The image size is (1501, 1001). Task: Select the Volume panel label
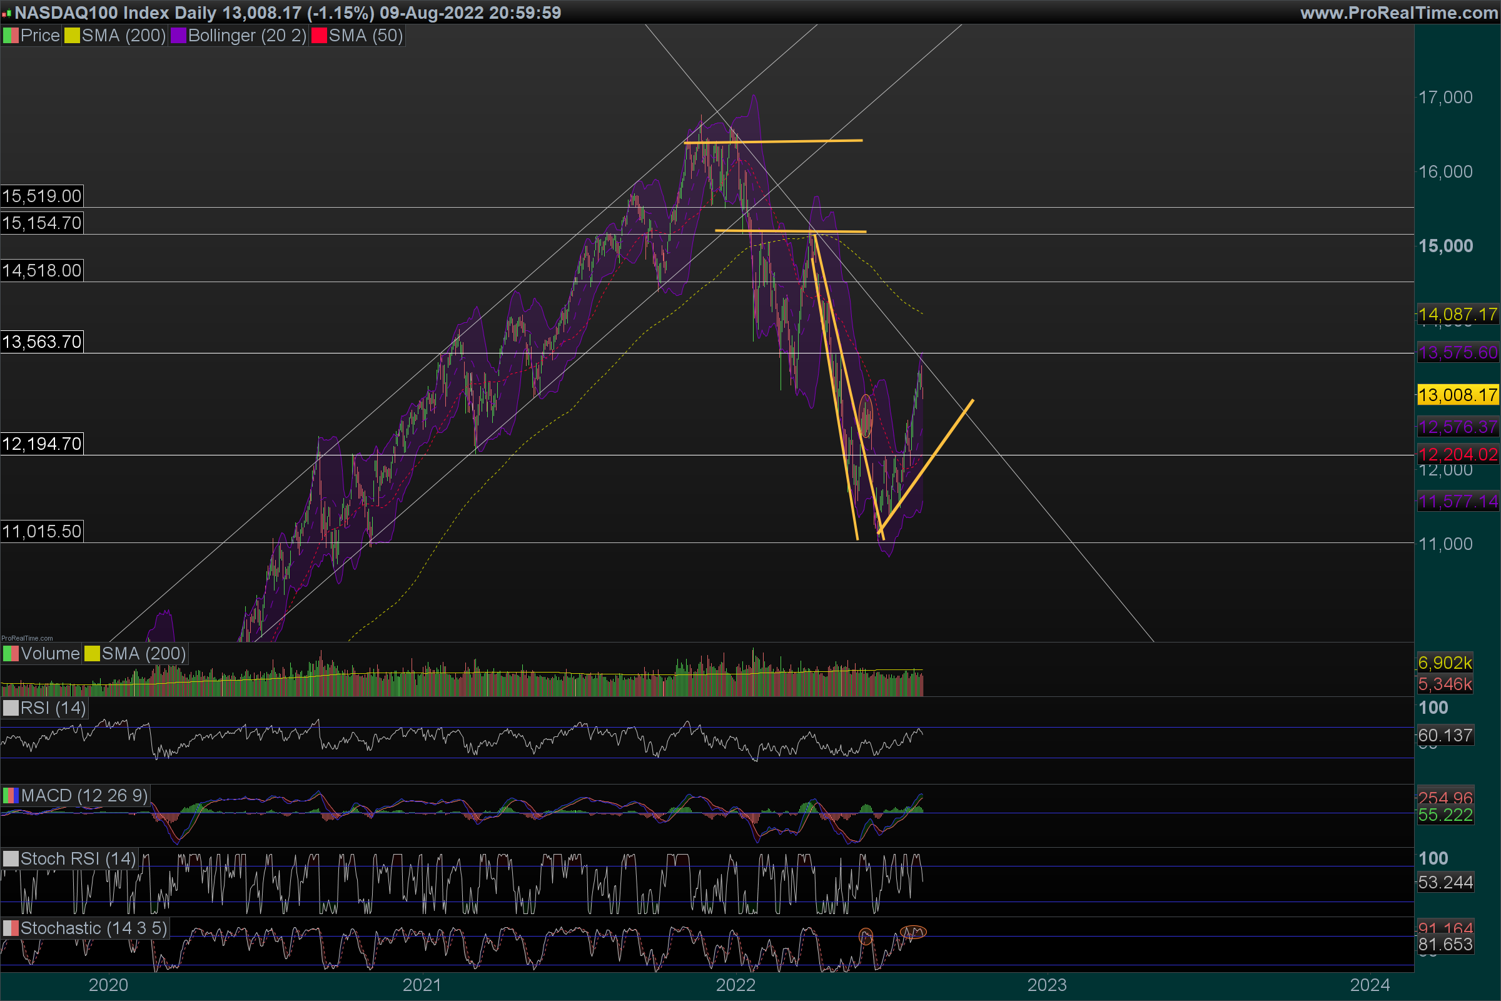[x=51, y=654]
